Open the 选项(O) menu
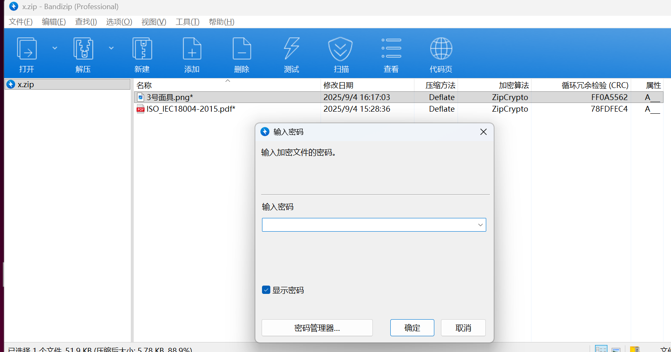Image resolution: width=671 pixels, height=352 pixels. pos(119,22)
